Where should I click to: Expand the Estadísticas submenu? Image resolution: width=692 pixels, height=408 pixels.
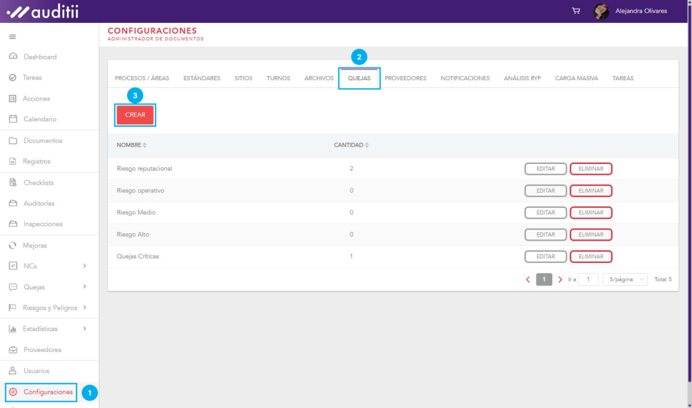(x=84, y=328)
